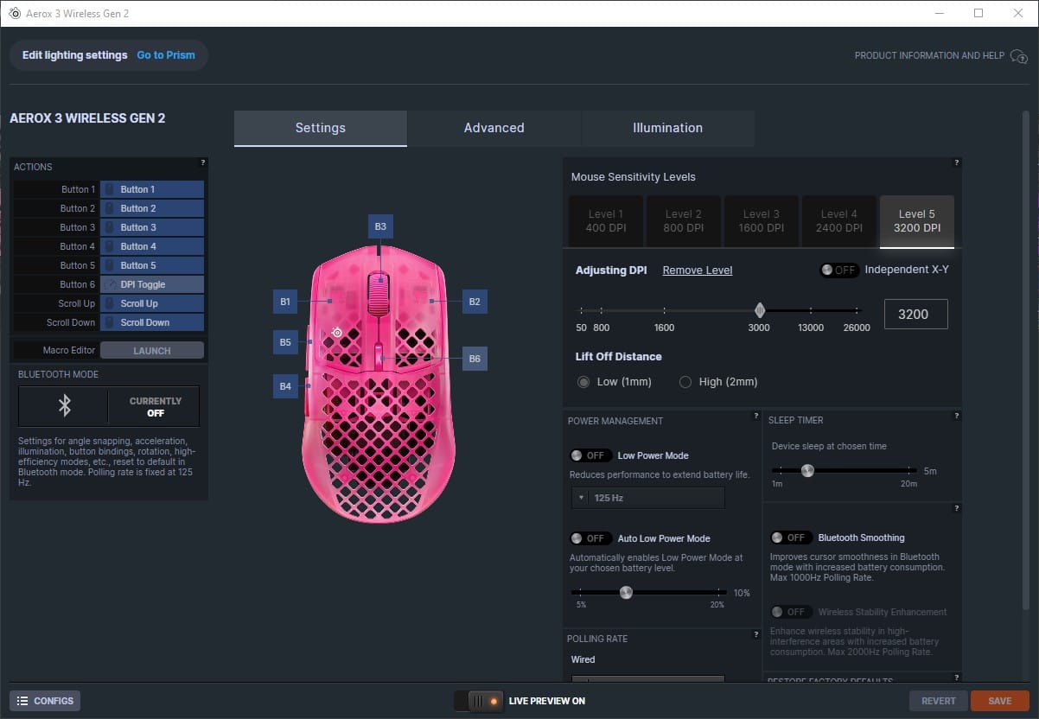Click the Revert button
1039x719 pixels.
938,701
